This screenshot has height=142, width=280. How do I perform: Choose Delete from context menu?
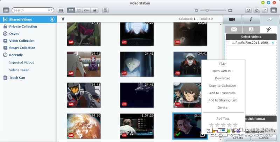click(x=223, y=108)
